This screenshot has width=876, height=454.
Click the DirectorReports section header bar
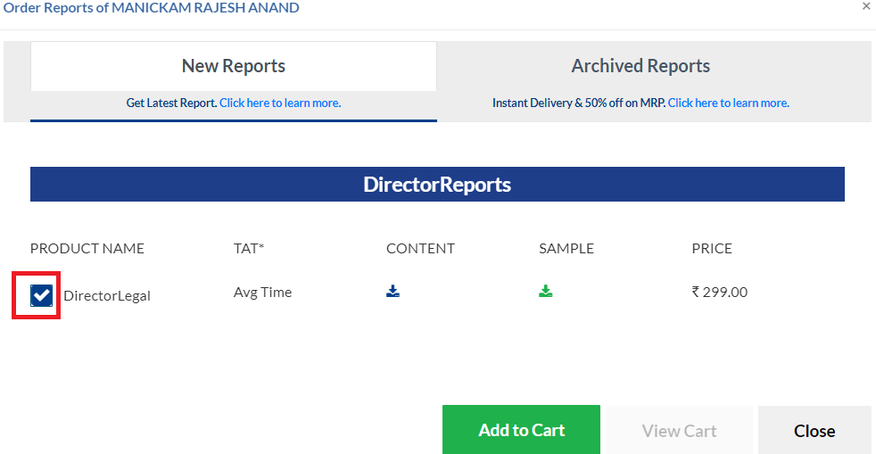pyautogui.click(x=437, y=185)
